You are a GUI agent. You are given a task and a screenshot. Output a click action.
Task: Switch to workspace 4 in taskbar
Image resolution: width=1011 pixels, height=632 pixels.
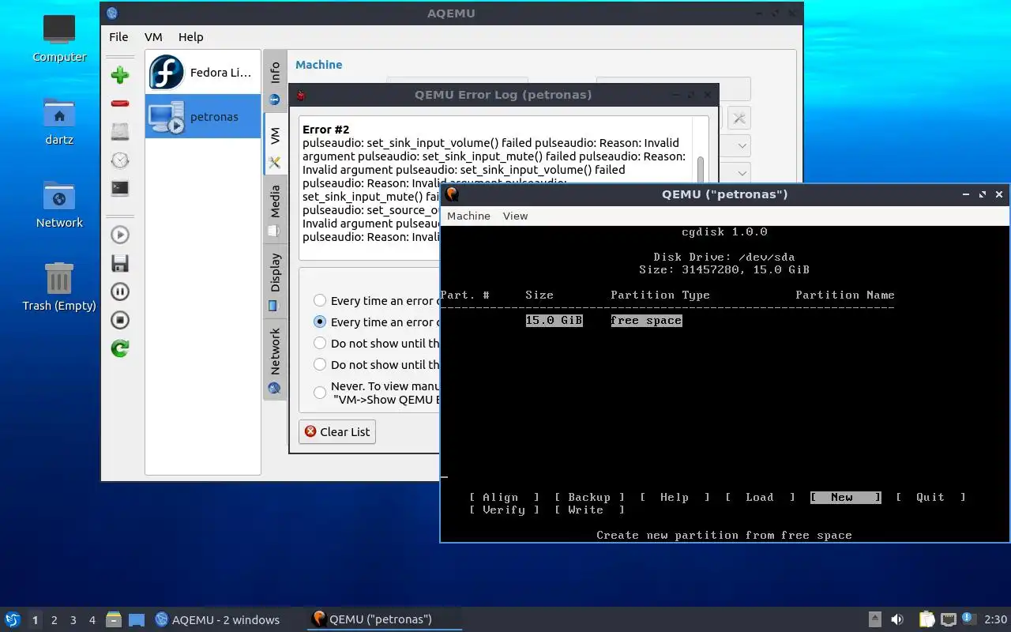(92, 620)
